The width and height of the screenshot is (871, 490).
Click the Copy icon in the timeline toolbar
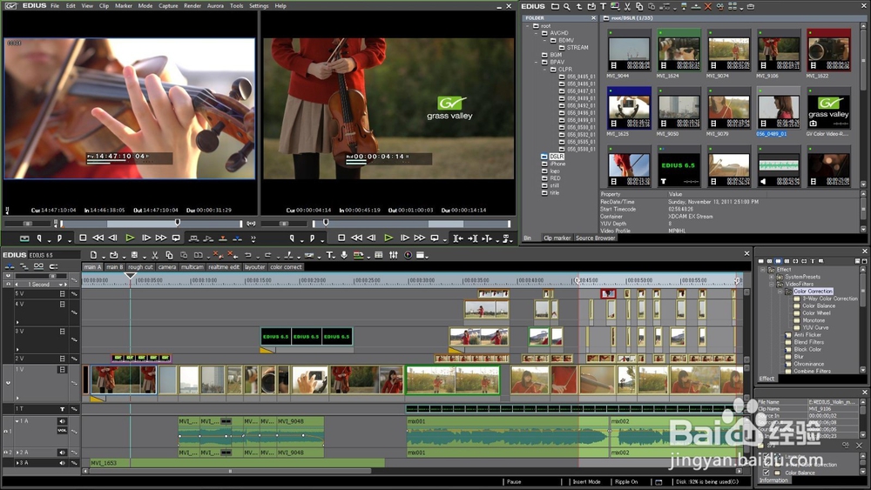169,255
